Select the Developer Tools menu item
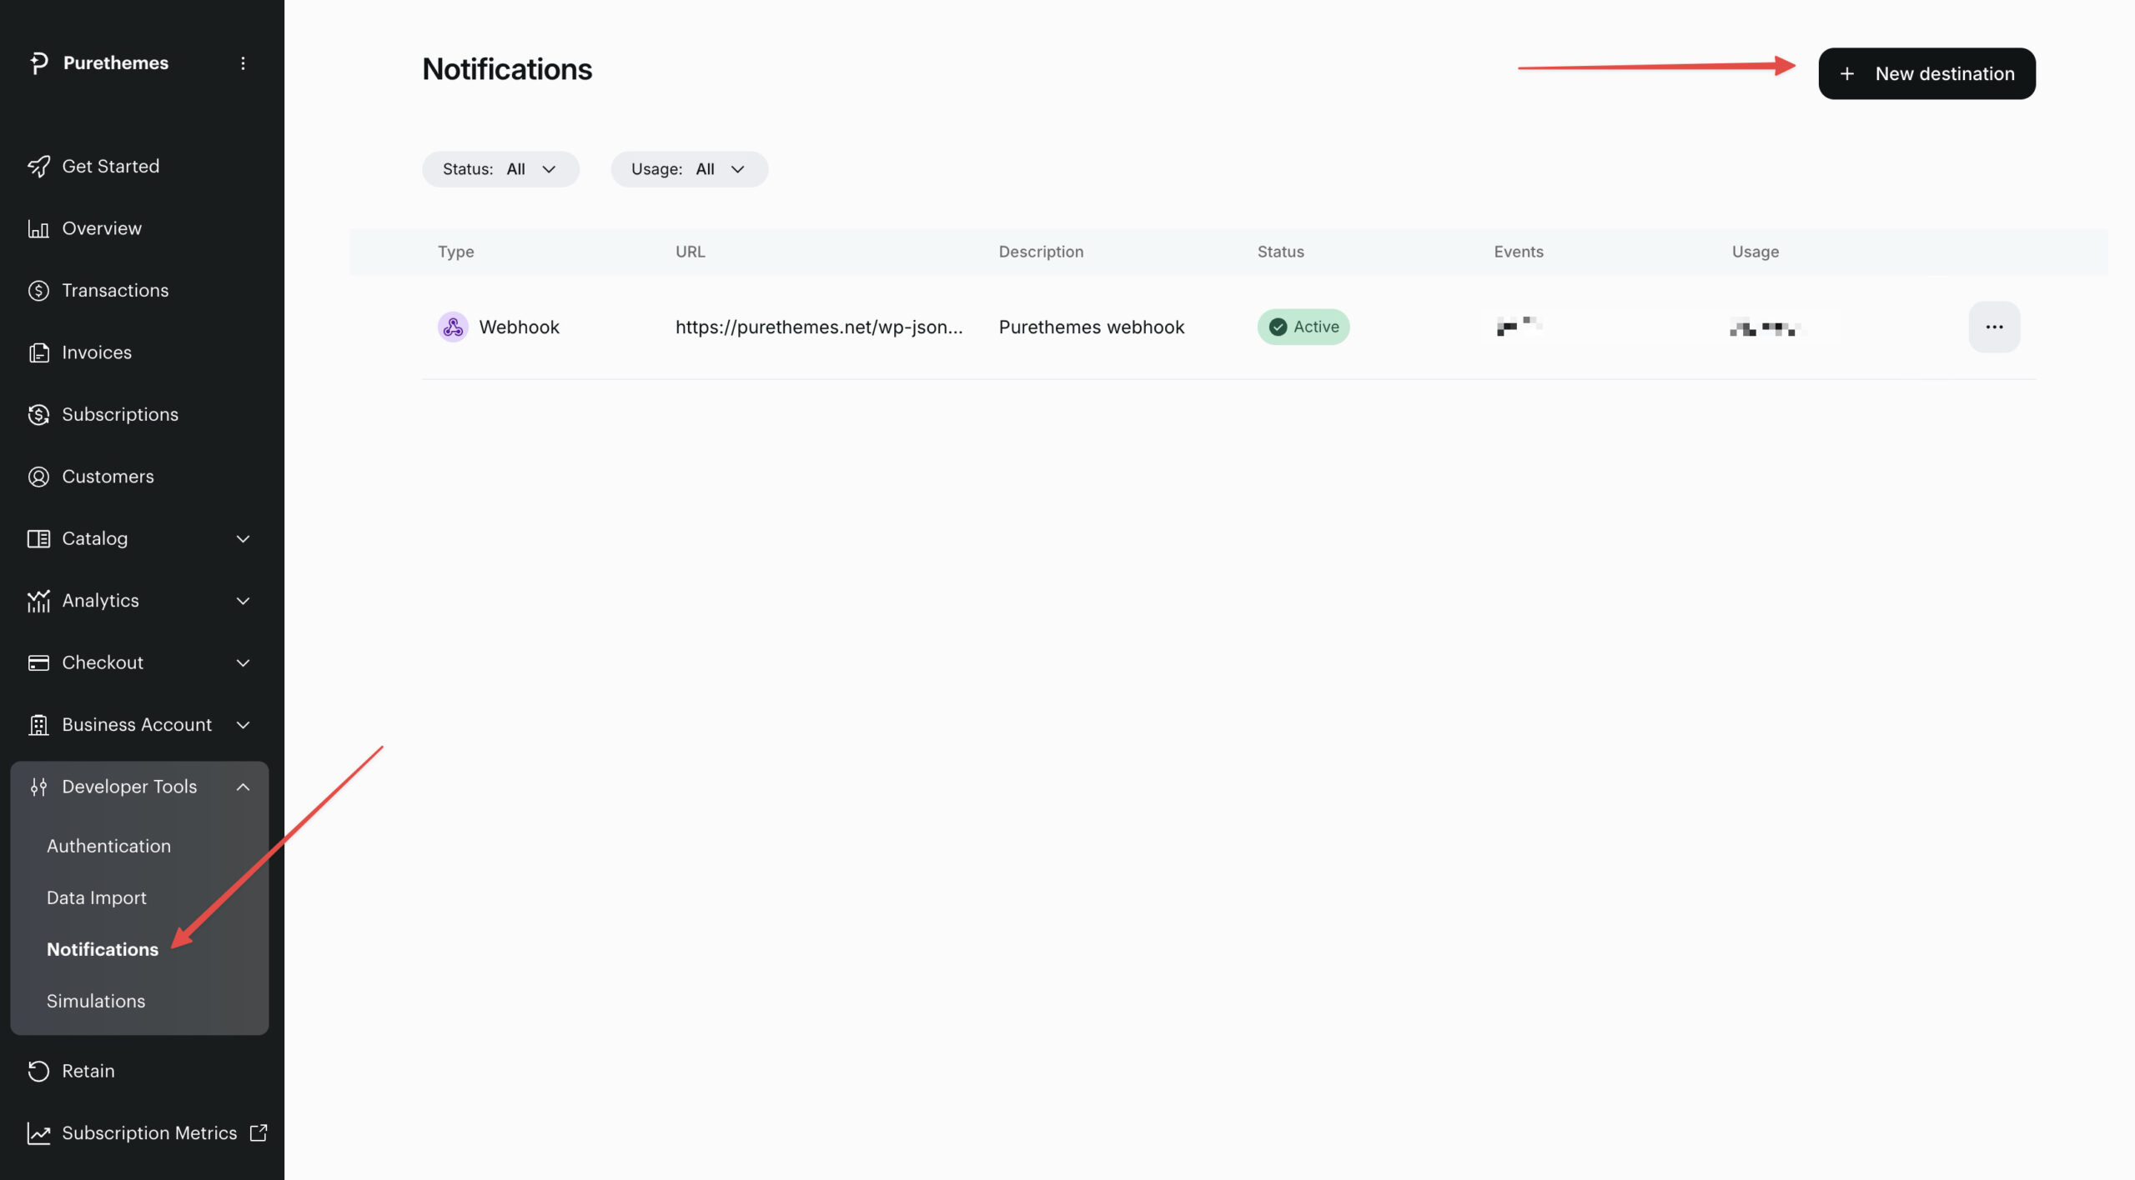 (x=129, y=787)
